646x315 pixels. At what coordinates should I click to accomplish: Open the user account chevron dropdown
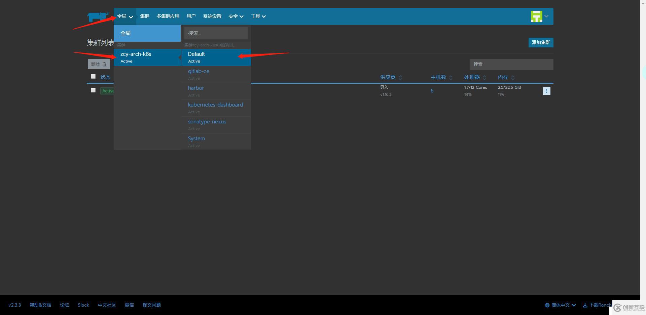546,16
